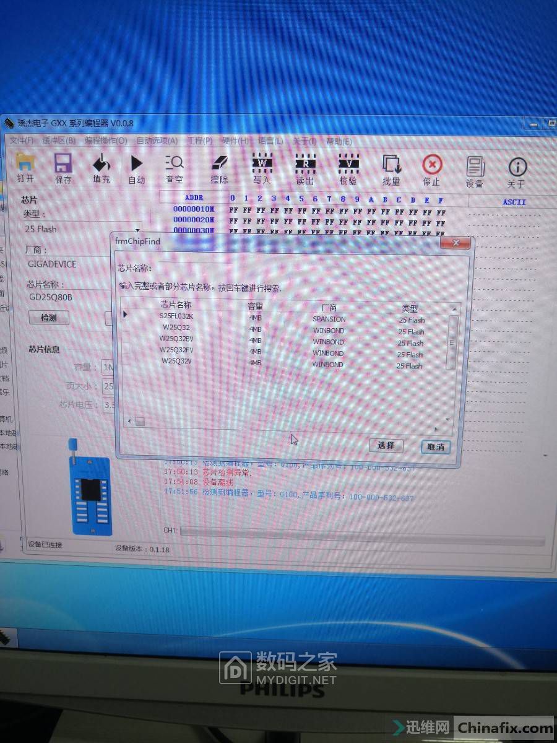Image resolution: width=557 pixels, height=743 pixels.
Task: Click the 设备已连接 status bar text
Action: pos(45,545)
